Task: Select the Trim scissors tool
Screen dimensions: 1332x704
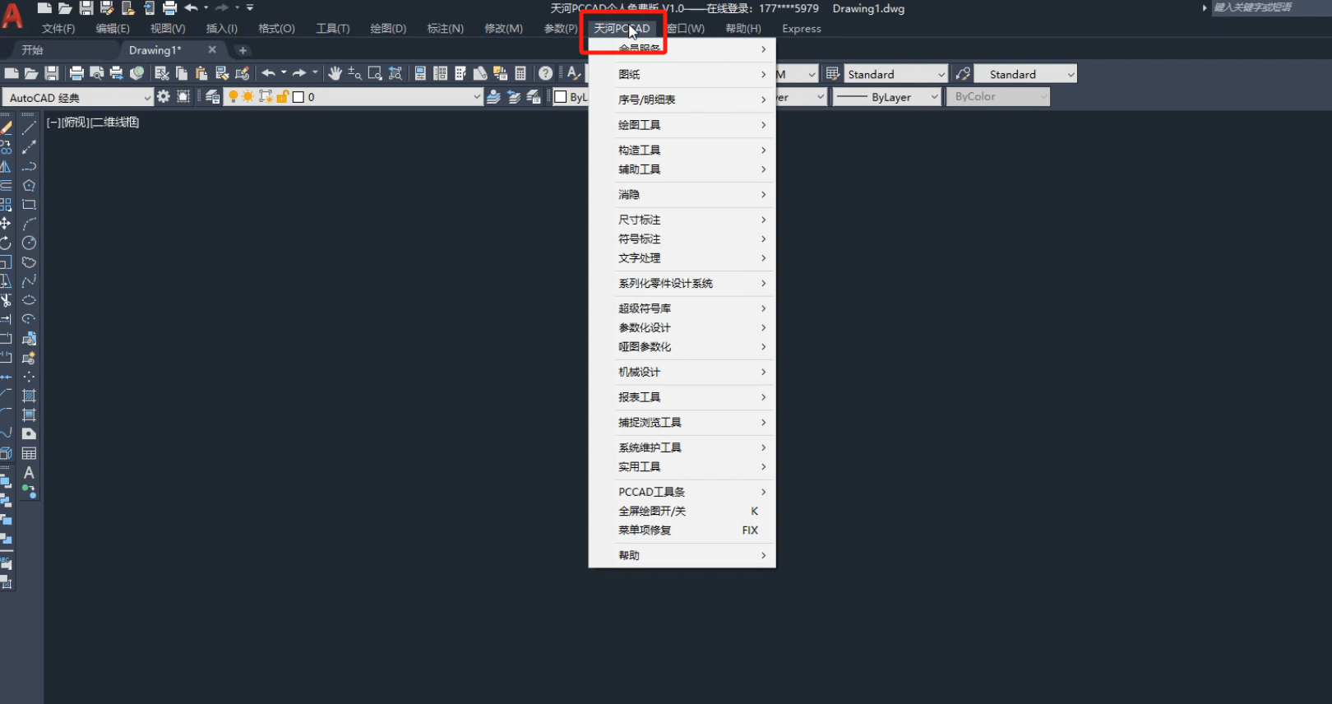Action: [6, 300]
